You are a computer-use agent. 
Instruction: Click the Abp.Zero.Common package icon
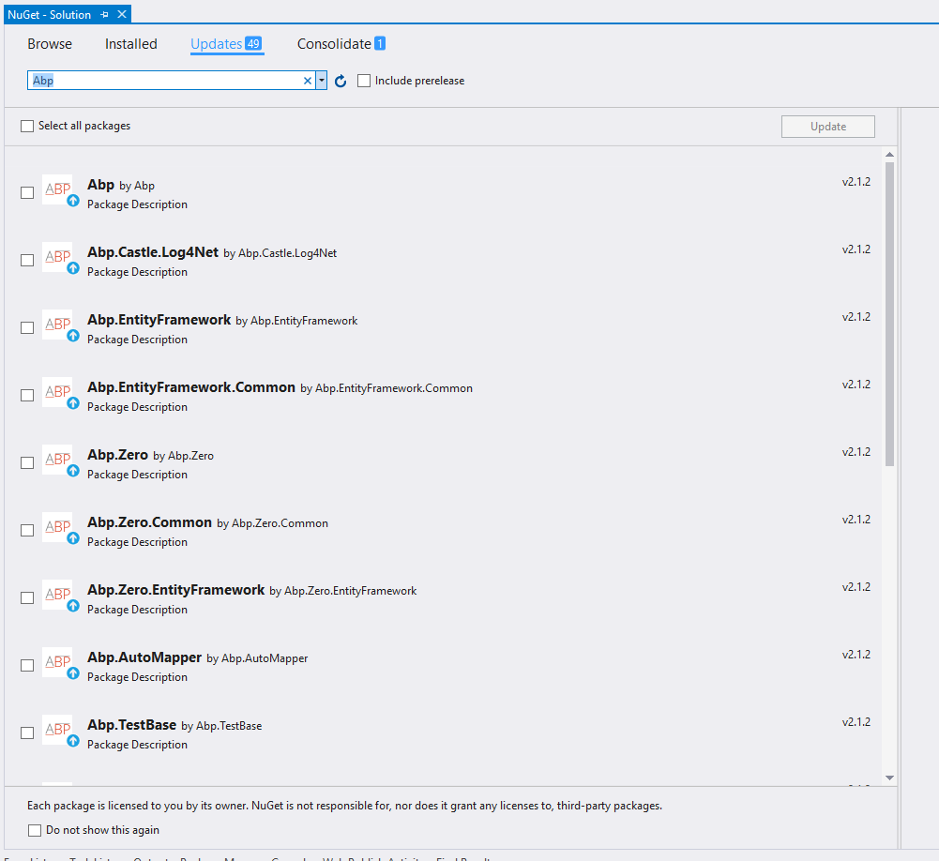coord(58,527)
